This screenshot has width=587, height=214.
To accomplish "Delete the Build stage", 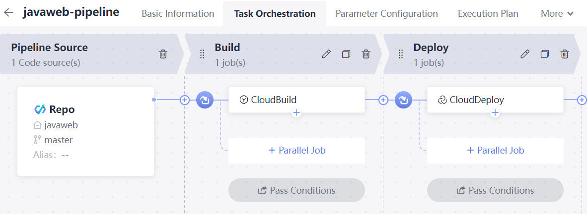I will (366, 54).
